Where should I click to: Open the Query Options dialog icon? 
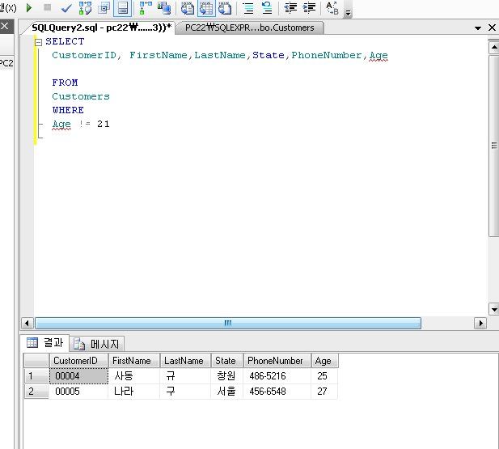point(104,8)
